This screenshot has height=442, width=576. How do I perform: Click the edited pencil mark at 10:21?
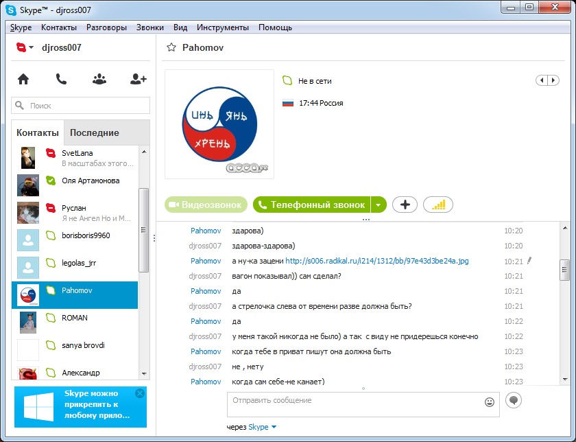pyautogui.click(x=529, y=261)
